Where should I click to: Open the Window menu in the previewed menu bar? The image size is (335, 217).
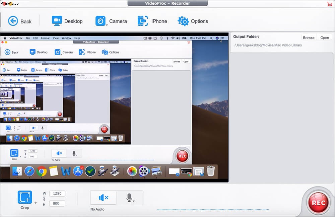point(66,38)
